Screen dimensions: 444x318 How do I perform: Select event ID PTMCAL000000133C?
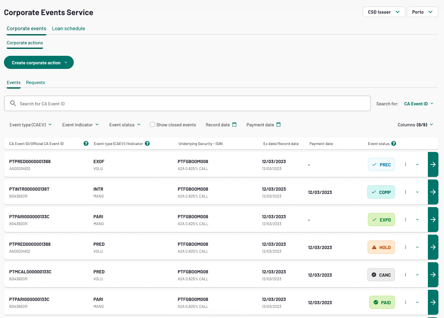pyautogui.click(x=30, y=272)
